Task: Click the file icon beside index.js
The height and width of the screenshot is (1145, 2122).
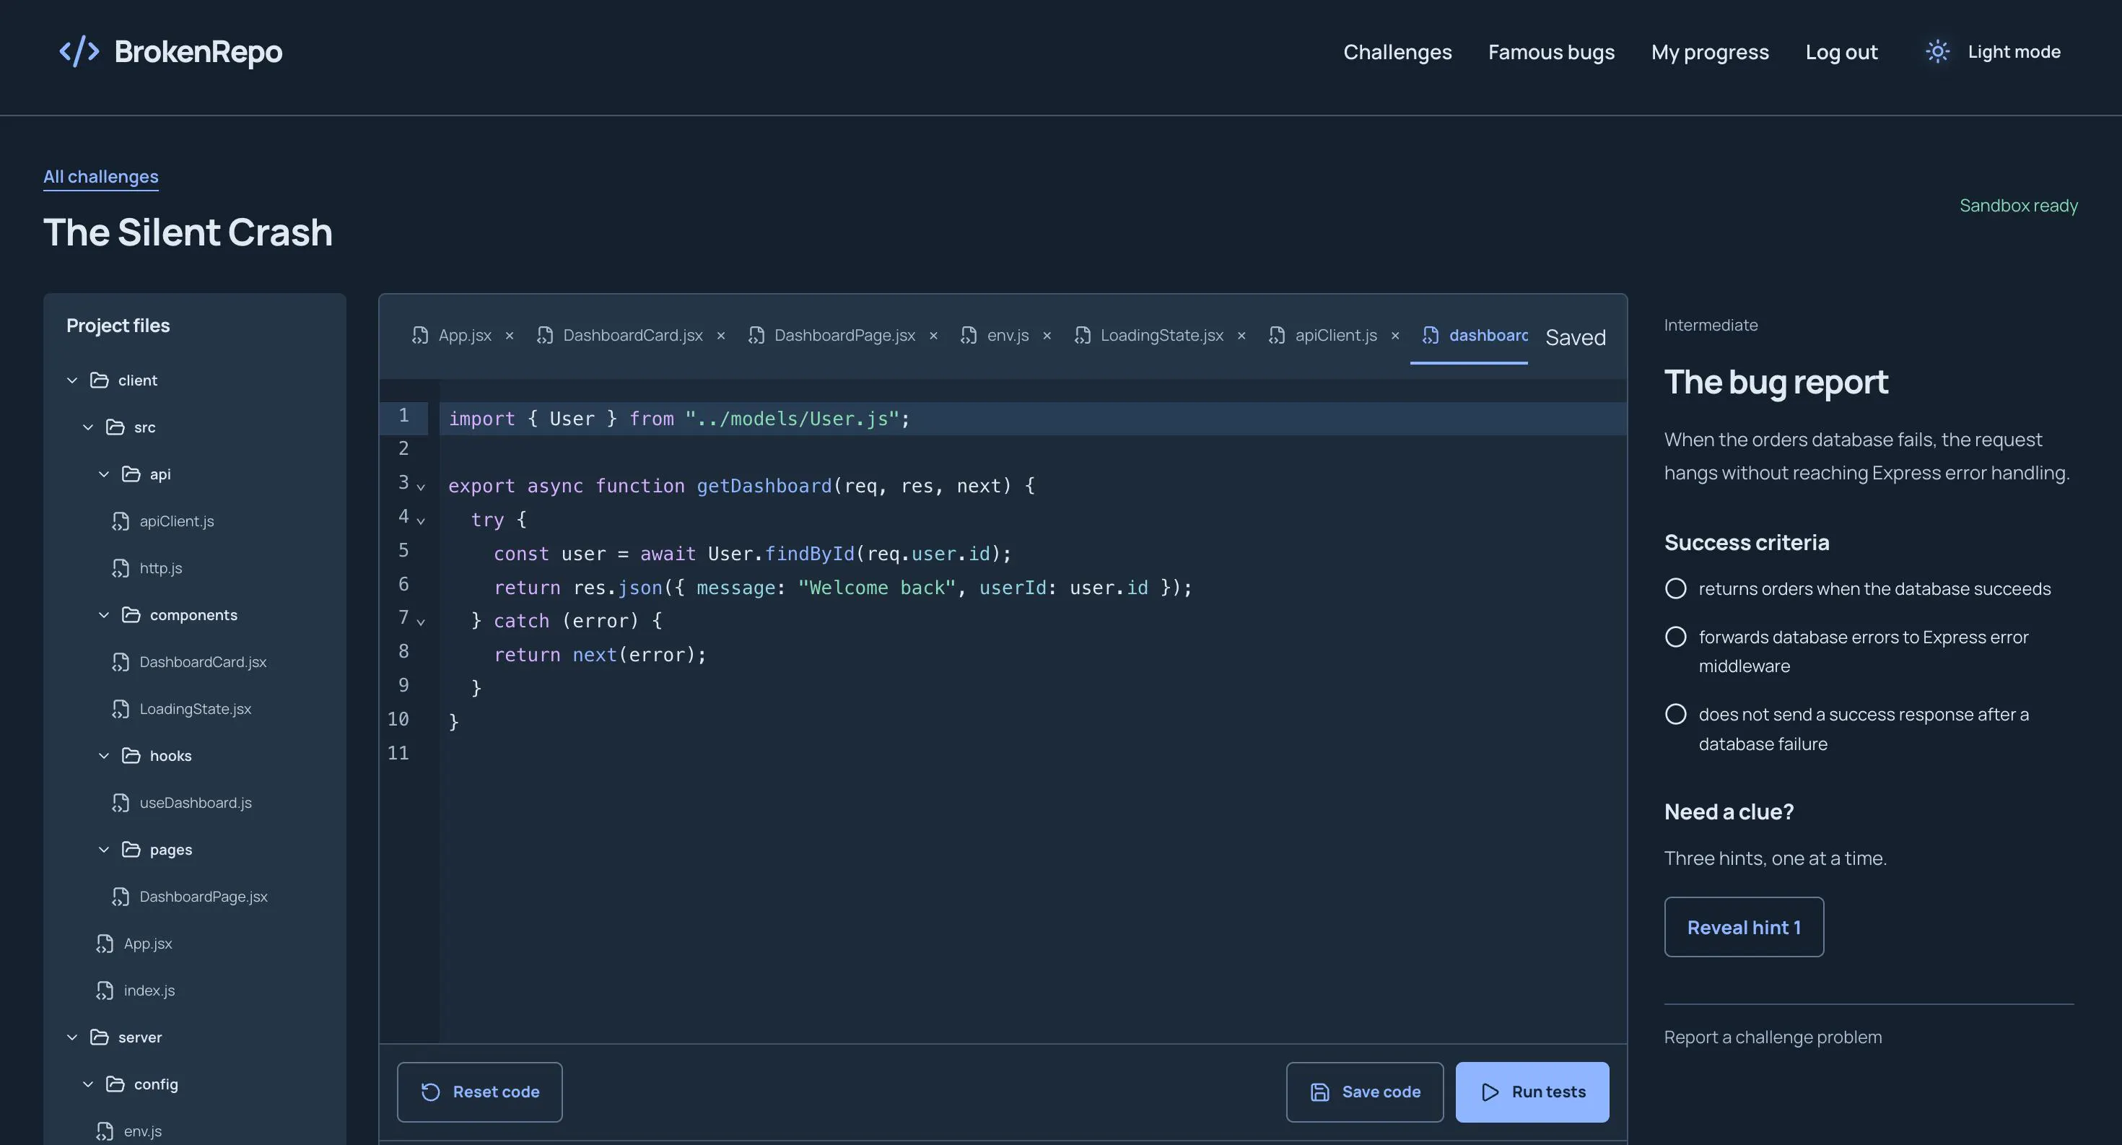Action: tap(105, 990)
